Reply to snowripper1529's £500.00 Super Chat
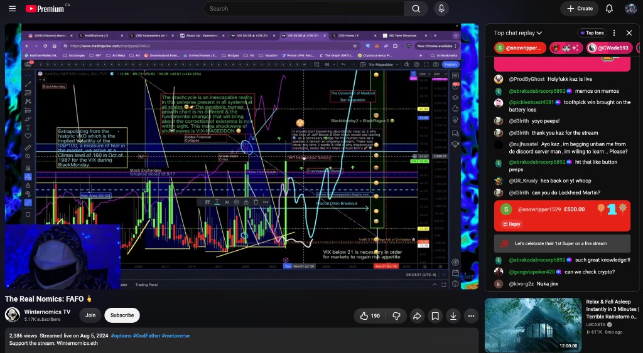The image size is (643, 353). tap(511, 224)
